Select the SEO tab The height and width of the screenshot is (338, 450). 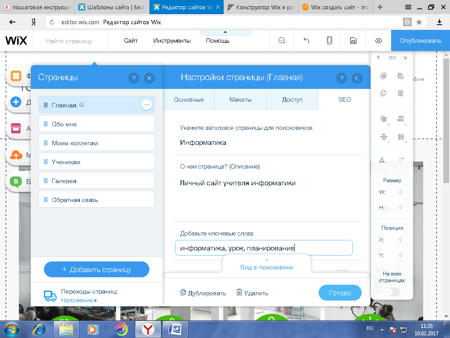(x=345, y=99)
